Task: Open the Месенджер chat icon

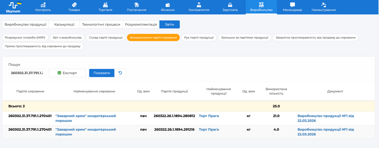Action: pos(292,5)
